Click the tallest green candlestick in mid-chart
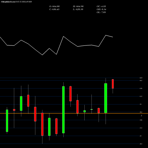 coord(63,110)
